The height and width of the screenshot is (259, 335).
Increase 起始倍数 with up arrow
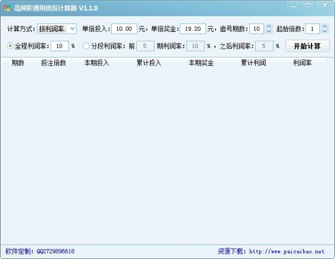[324, 26]
